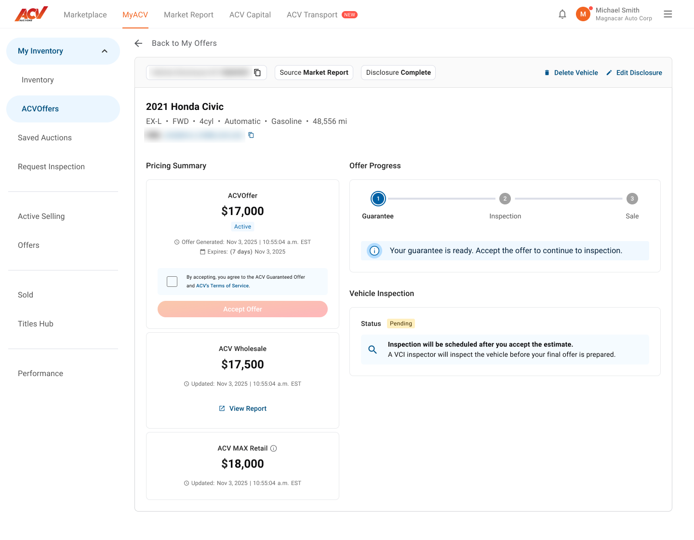This screenshot has height=540, width=694.
Task: Click the ACV Auctions logo
Action: tap(31, 14)
